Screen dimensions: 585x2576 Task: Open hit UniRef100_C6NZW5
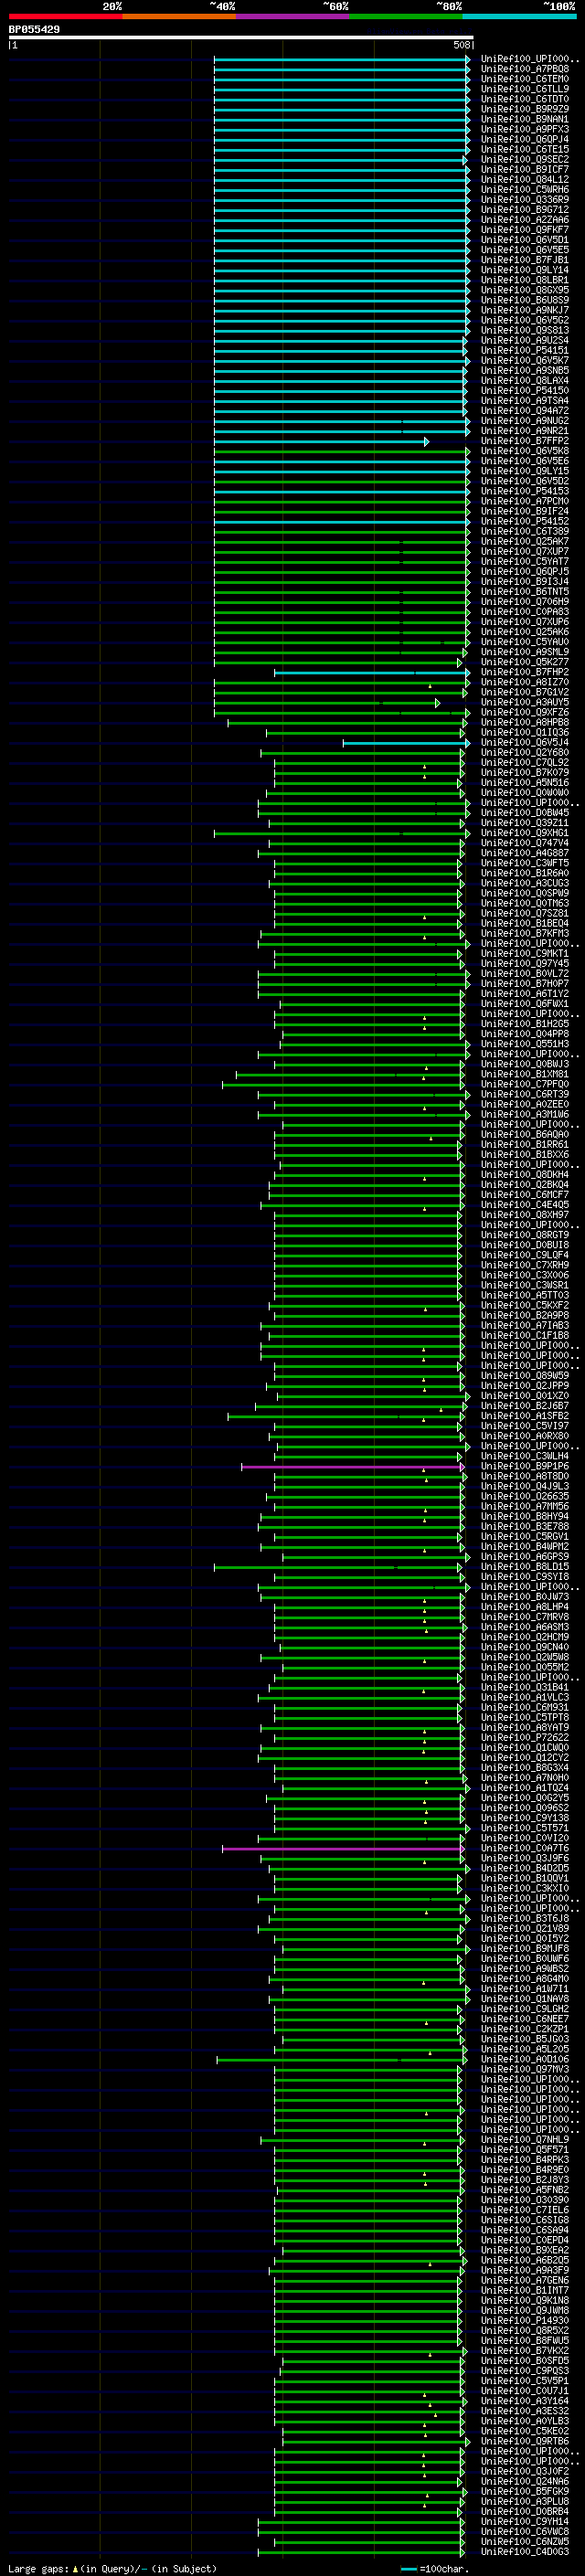[x=525, y=2542]
